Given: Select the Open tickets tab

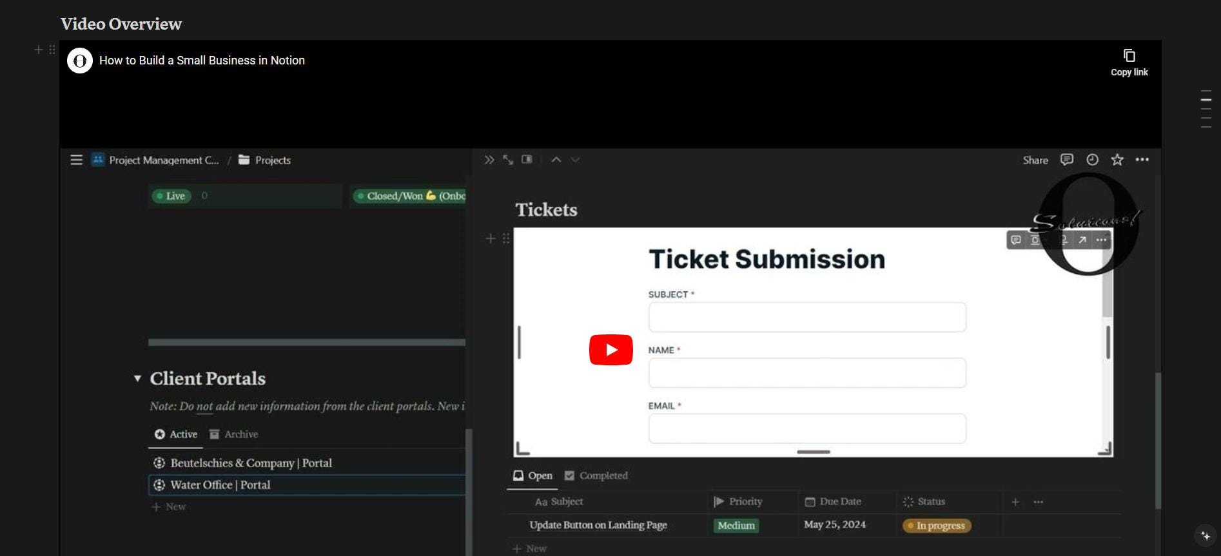Looking at the screenshot, I should click(x=532, y=475).
